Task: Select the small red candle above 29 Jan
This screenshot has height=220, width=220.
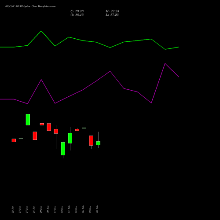Action: [x=42, y=124]
